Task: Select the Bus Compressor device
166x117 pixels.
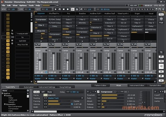Action: [x=15, y=106]
